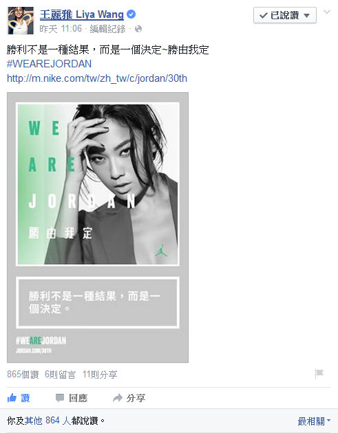Viewport: 338px width, 433px height.
Task: Open Liya Wang's profile picture
Action: (21, 21)
